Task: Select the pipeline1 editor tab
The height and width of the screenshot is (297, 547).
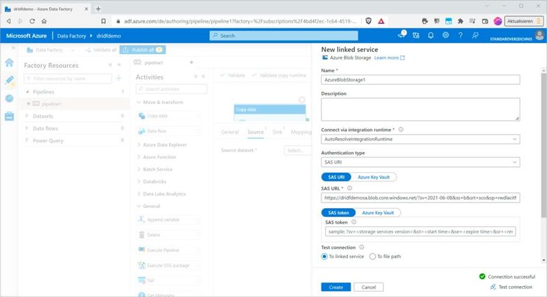Action: pyautogui.click(x=154, y=62)
